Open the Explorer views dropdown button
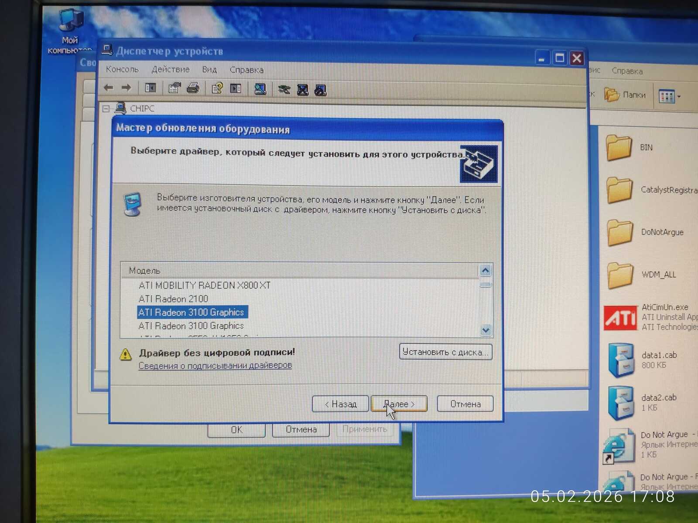Image resolution: width=698 pixels, height=523 pixels. coord(670,96)
